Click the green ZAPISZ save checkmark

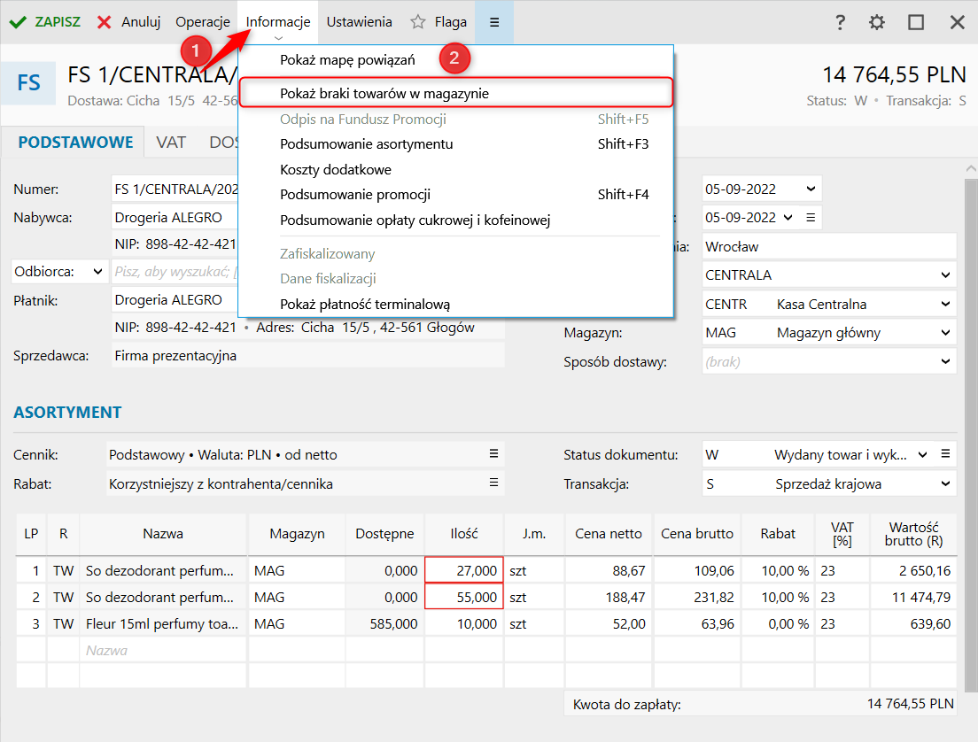(x=18, y=22)
